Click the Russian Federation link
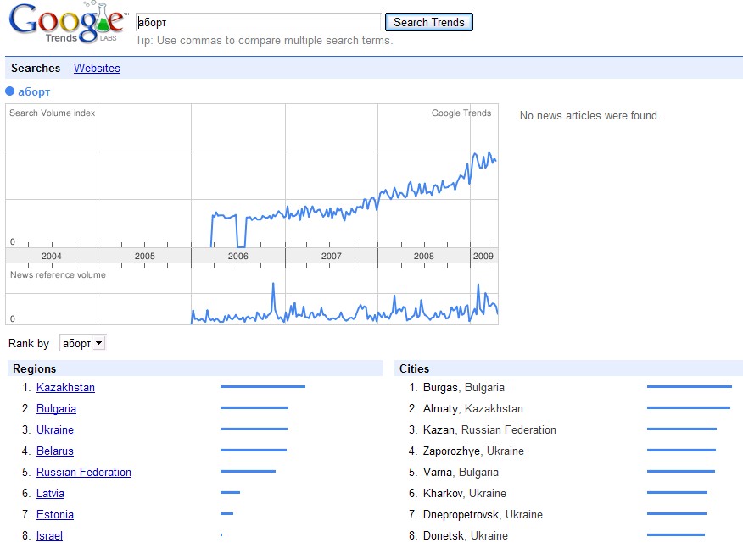The height and width of the screenshot is (548, 743). [x=84, y=472]
